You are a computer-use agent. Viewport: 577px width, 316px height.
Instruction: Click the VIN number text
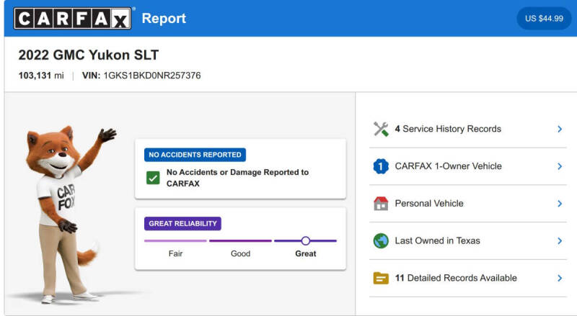[152, 76]
